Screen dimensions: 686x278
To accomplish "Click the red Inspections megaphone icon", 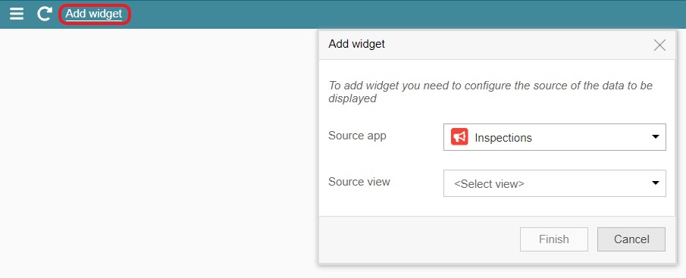I will (459, 137).
